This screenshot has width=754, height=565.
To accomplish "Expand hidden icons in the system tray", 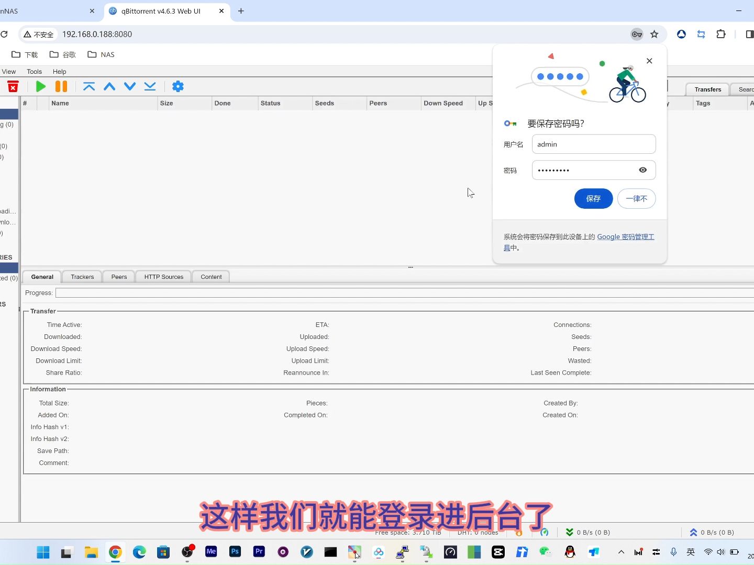I will click(620, 552).
